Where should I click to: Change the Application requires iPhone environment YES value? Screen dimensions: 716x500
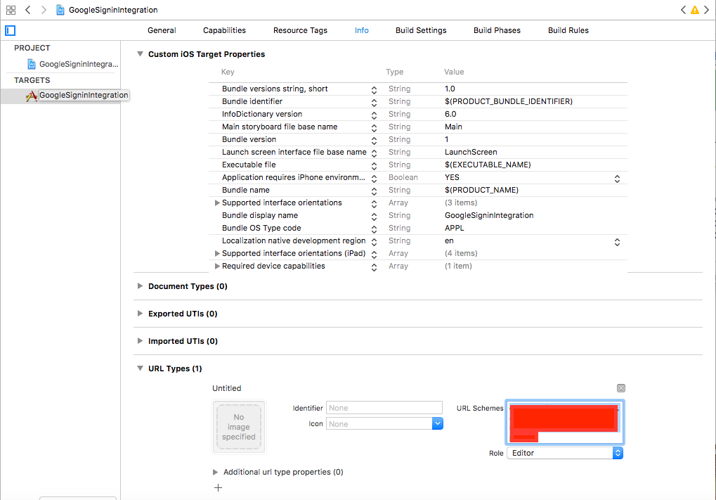[617, 178]
